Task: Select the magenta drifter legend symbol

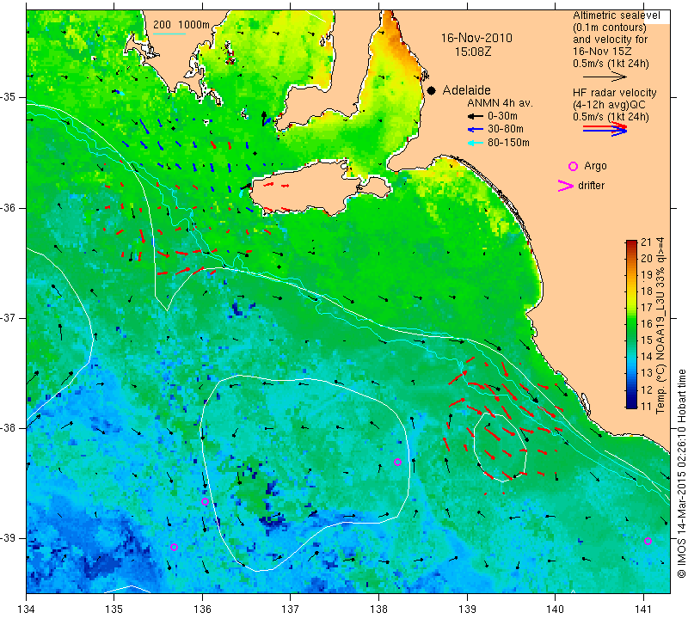Action: [566, 186]
